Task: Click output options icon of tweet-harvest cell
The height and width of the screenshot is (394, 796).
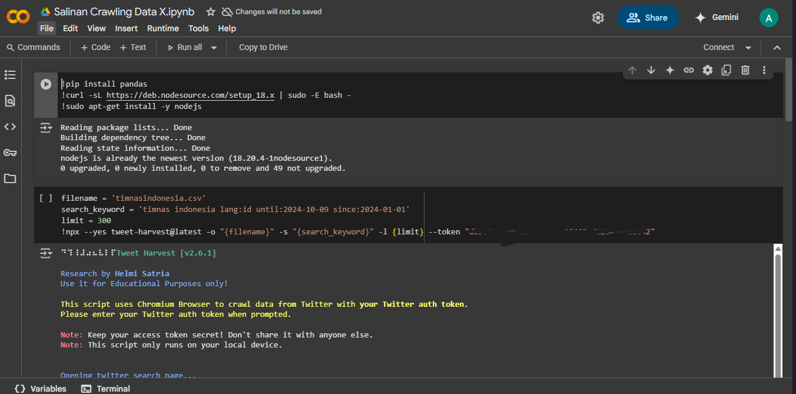Action: coord(46,253)
